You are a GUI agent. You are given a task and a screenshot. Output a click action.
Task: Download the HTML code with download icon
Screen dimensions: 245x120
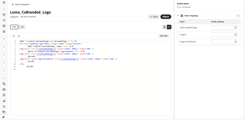tap(19, 36)
